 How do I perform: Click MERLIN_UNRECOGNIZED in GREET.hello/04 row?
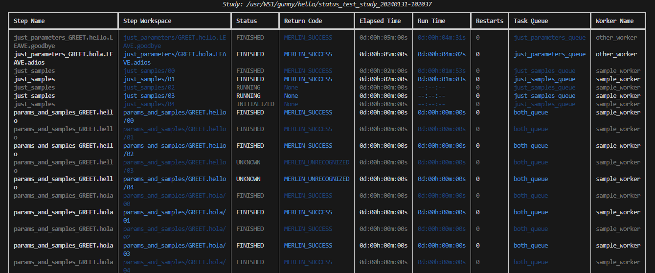pos(317,179)
